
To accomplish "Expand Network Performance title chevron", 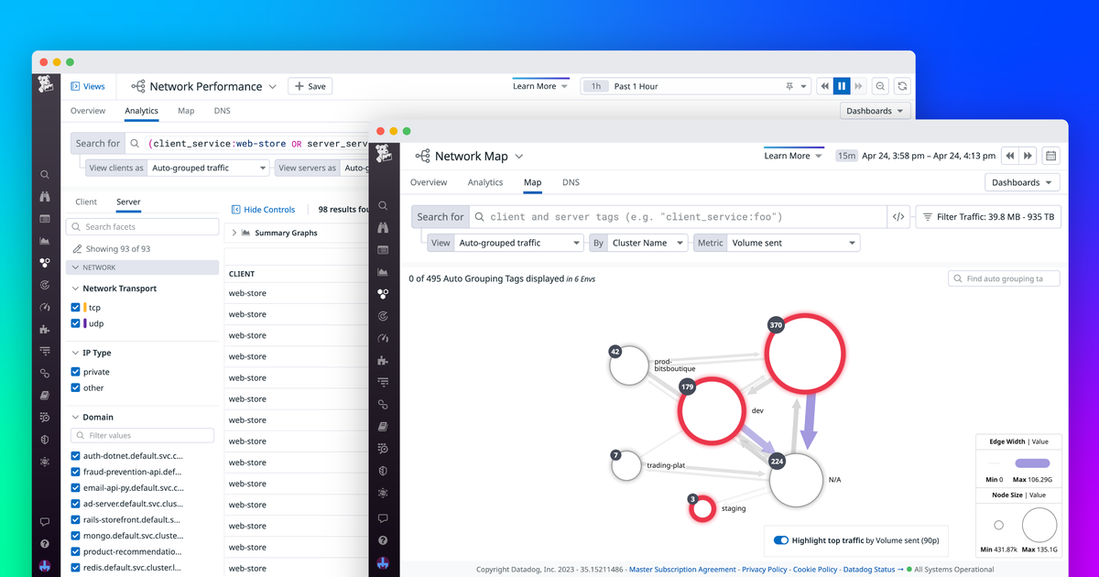I will (272, 86).
